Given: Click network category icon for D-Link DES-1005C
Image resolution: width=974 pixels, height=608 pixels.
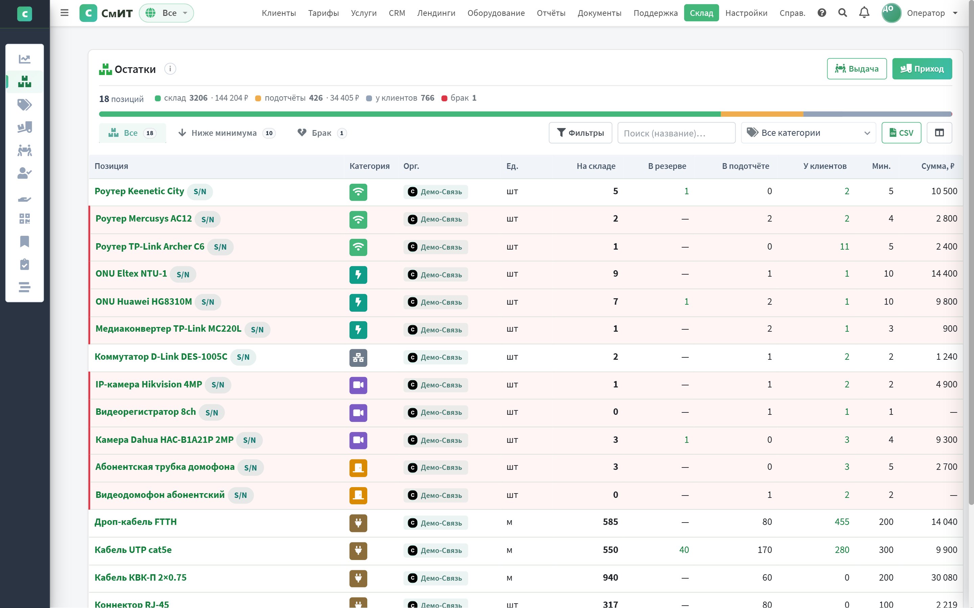Looking at the screenshot, I should coord(358,357).
